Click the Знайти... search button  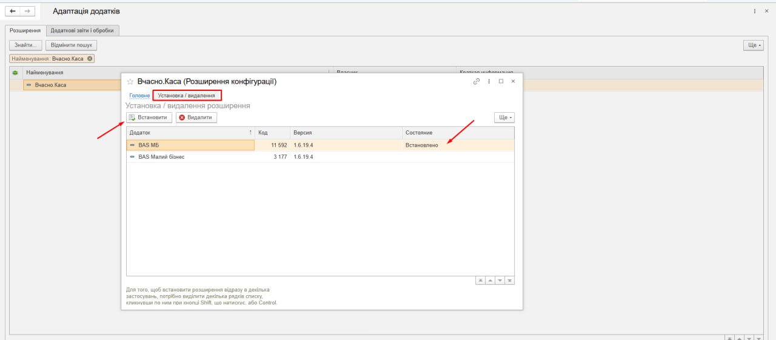[x=25, y=45]
